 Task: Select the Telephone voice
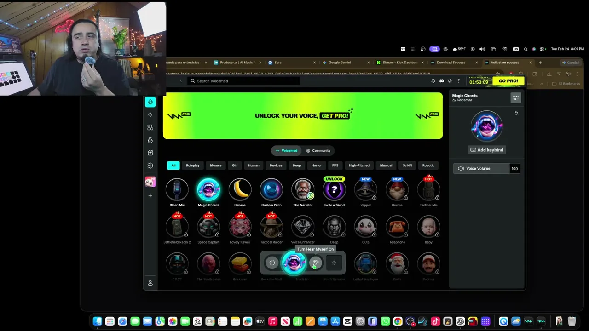point(397,227)
